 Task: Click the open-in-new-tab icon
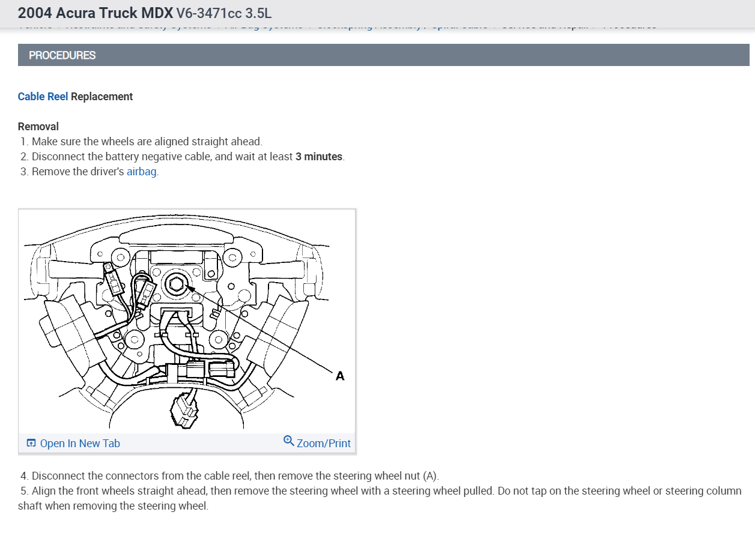31,444
